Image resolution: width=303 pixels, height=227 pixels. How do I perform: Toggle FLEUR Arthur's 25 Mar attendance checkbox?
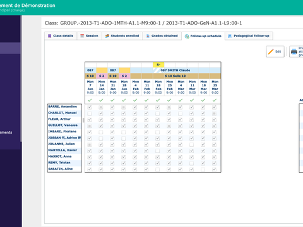click(x=214, y=120)
